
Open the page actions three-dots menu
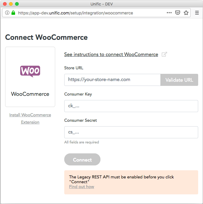pos(169,13)
